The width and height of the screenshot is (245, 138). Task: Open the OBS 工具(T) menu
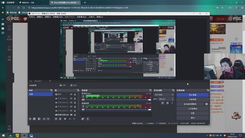(x=91, y=17)
